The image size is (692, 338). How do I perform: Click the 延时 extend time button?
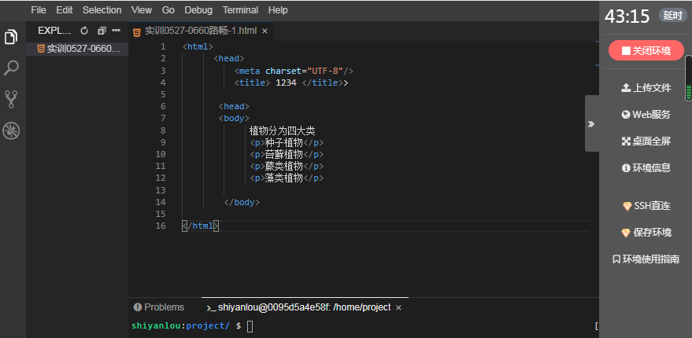point(673,16)
